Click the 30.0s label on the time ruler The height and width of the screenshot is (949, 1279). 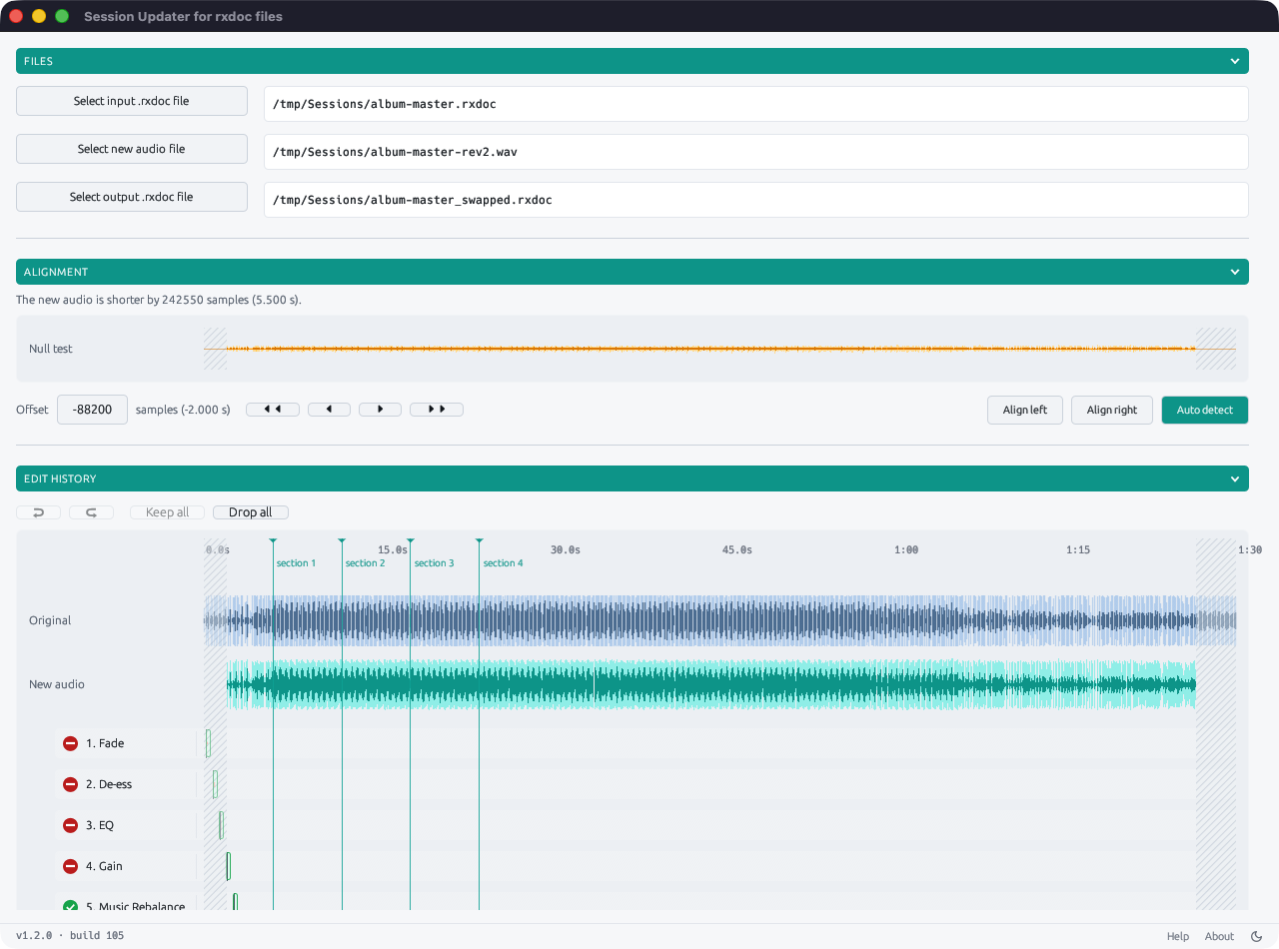click(566, 549)
